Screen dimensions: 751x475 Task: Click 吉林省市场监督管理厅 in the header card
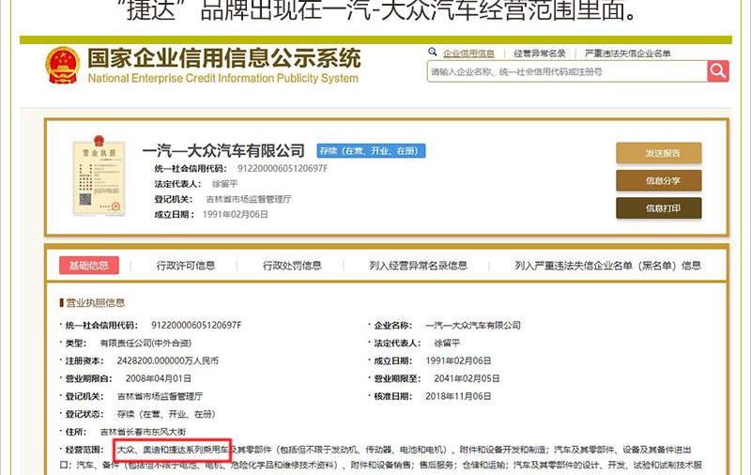(x=248, y=199)
